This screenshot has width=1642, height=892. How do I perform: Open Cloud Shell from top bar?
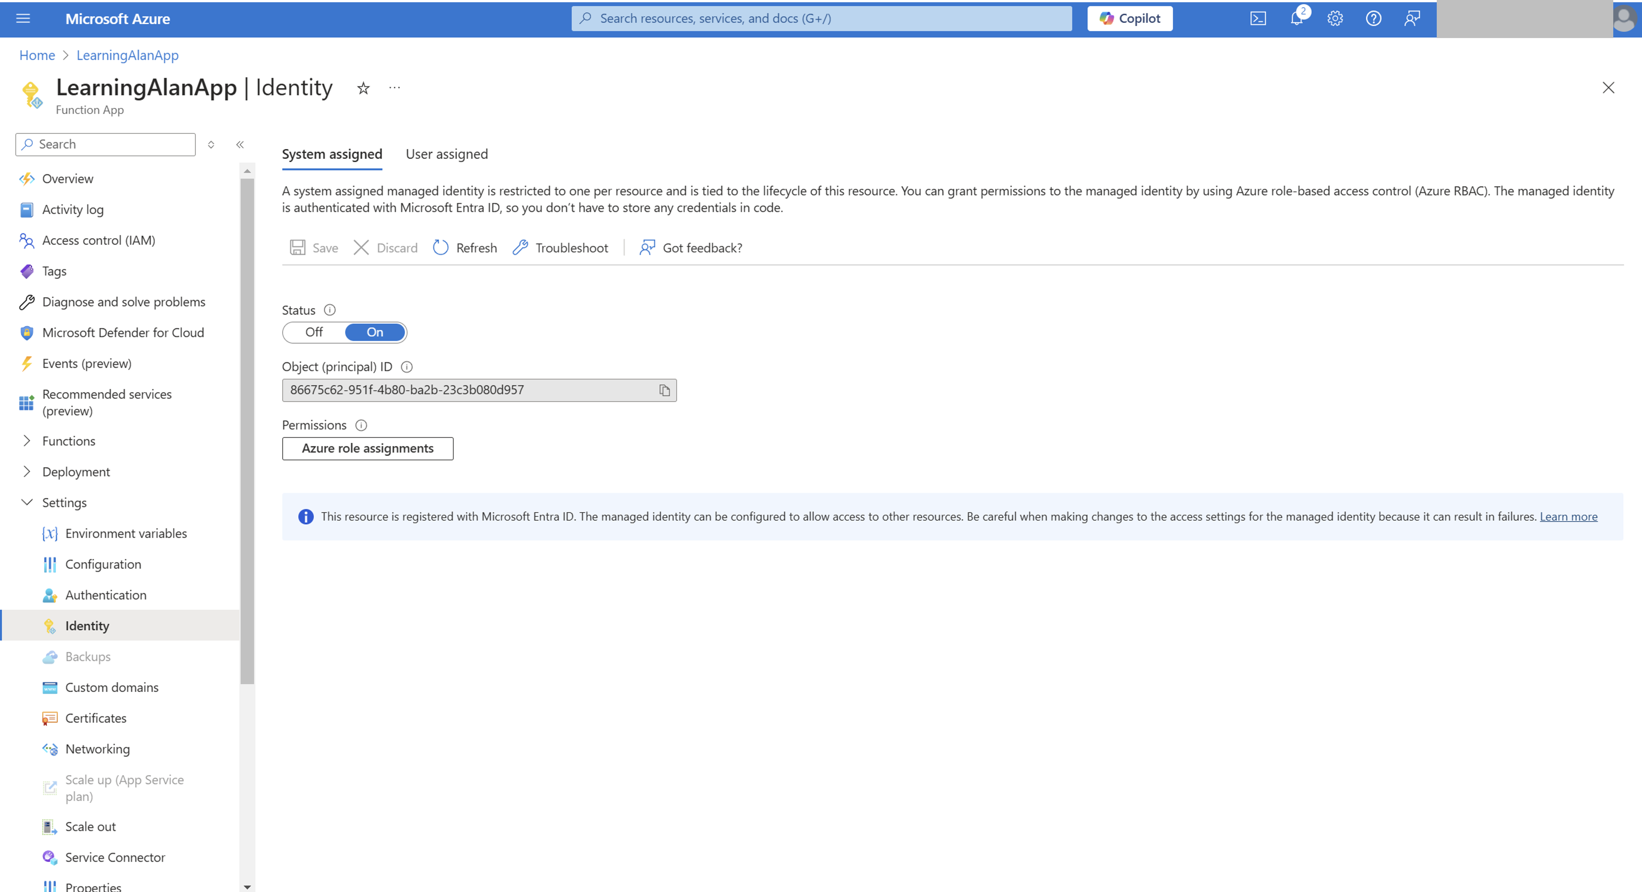1258,19
